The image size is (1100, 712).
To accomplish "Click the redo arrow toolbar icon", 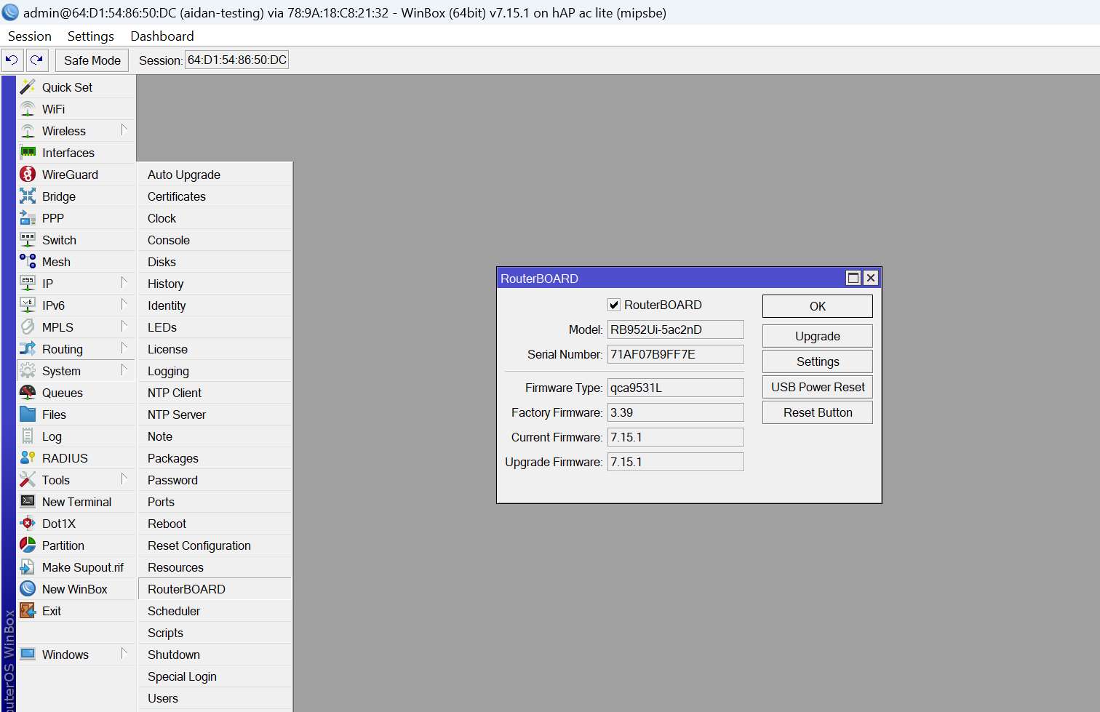I will point(37,60).
